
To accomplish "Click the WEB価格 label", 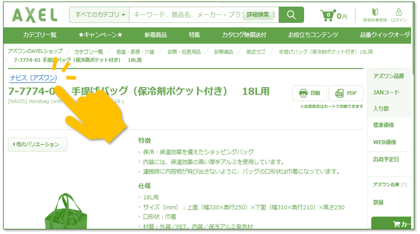I will tap(385, 142).
